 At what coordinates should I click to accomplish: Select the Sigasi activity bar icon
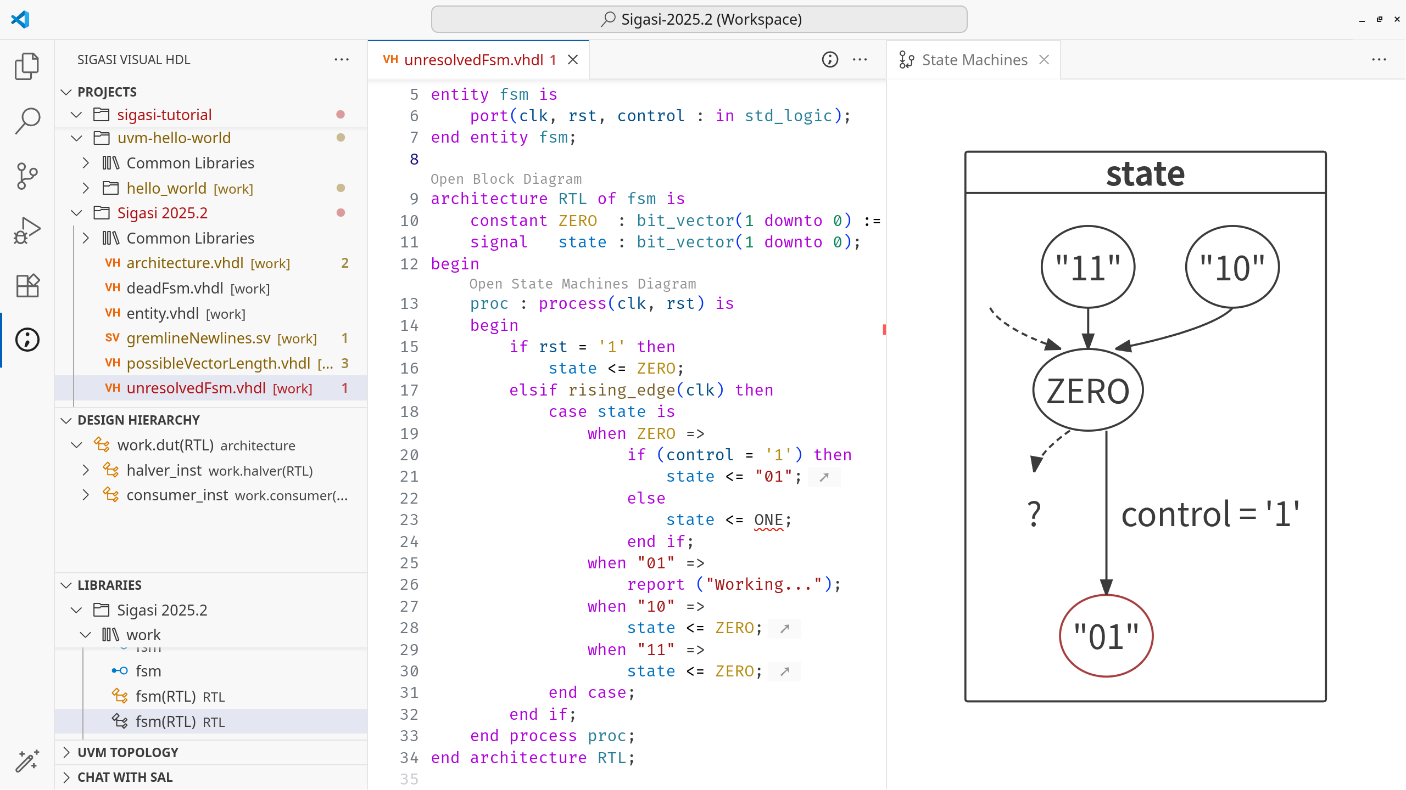coord(27,340)
